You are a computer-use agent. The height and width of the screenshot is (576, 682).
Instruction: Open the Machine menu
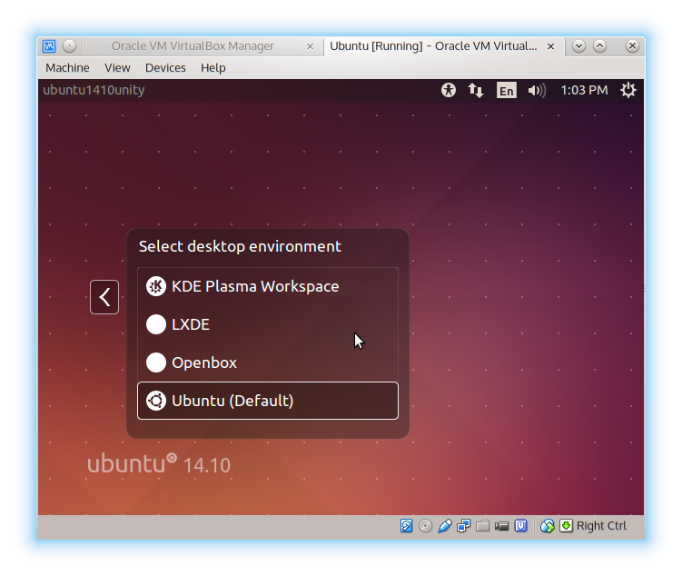click(x=67, y=67)
